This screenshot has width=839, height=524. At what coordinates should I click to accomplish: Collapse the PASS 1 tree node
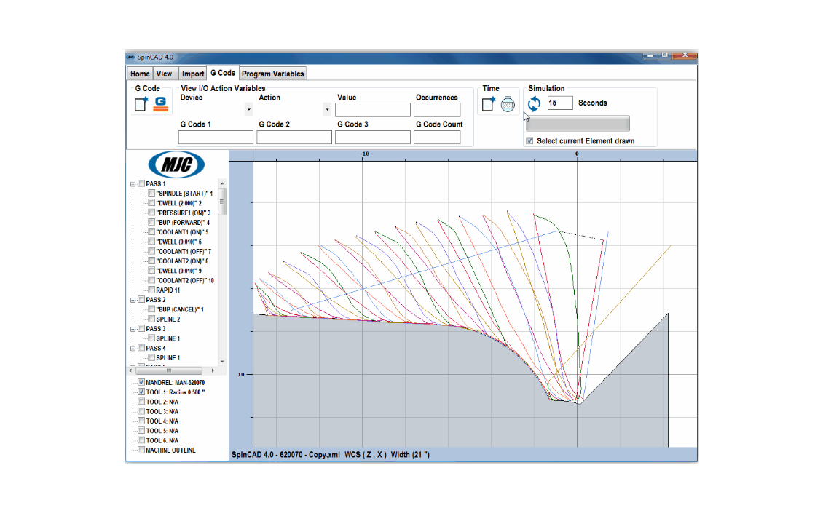pyautogui.click(x=133, y=183)
